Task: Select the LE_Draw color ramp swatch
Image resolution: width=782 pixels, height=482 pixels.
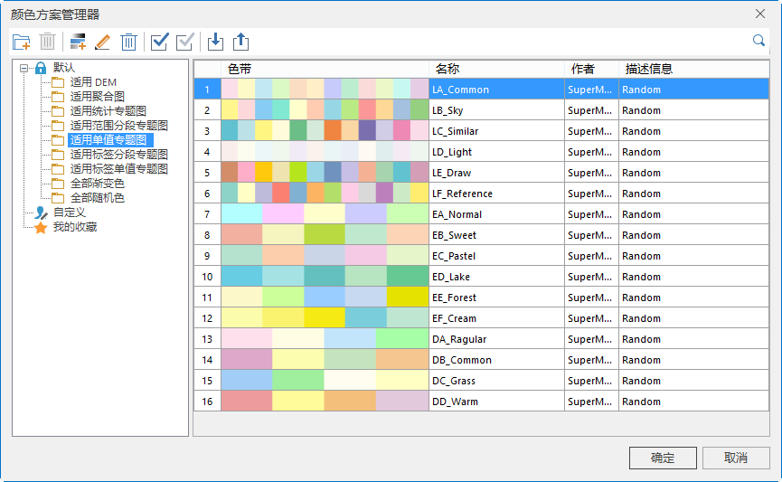Action: pyautogui.click(x=325, y=172)
